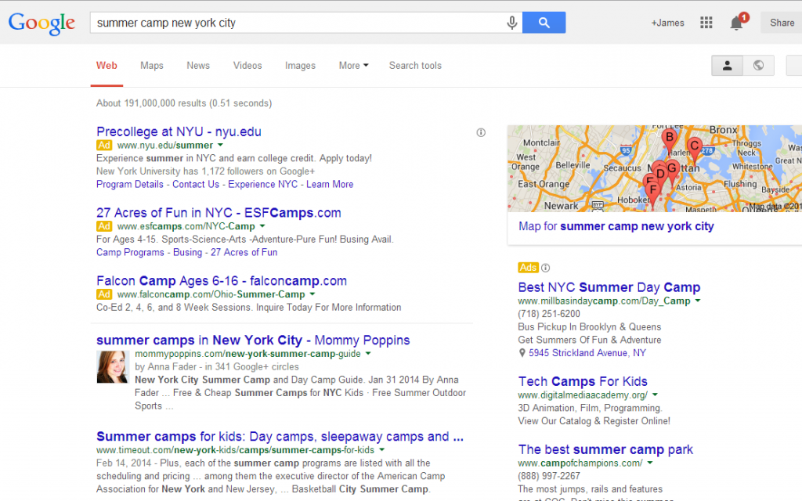Open the notifications bell
Screen dimensions: 802x501
tap(736, 23)
